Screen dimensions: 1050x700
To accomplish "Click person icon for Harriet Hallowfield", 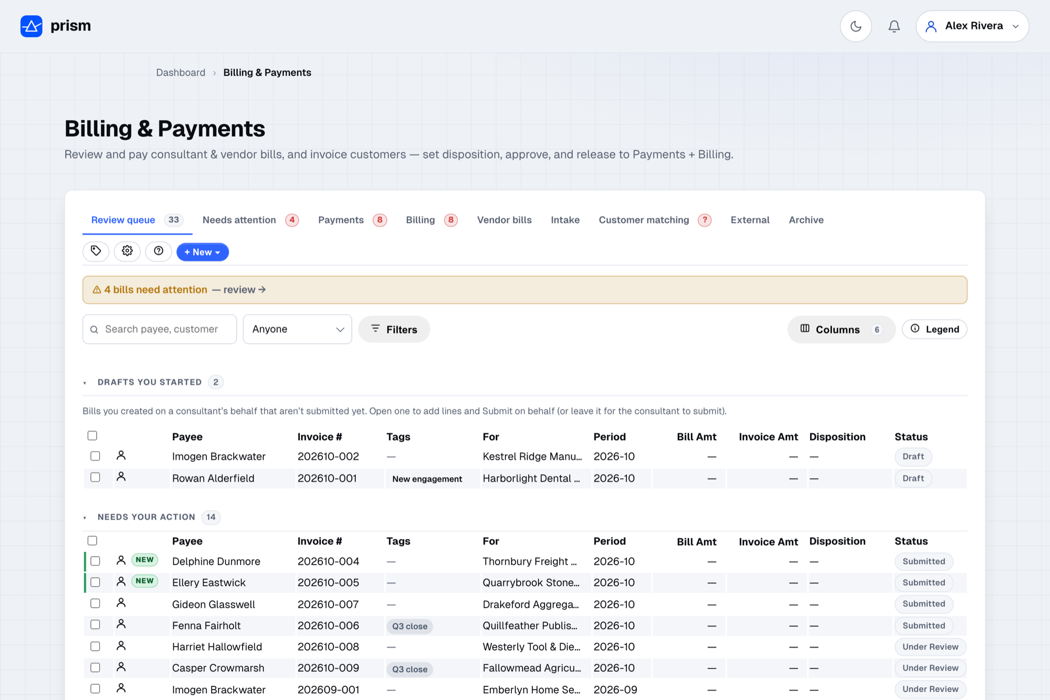I will click(121, 646).
